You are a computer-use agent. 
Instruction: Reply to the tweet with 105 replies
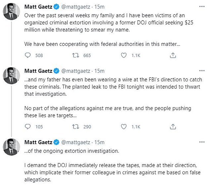point(28,126)
